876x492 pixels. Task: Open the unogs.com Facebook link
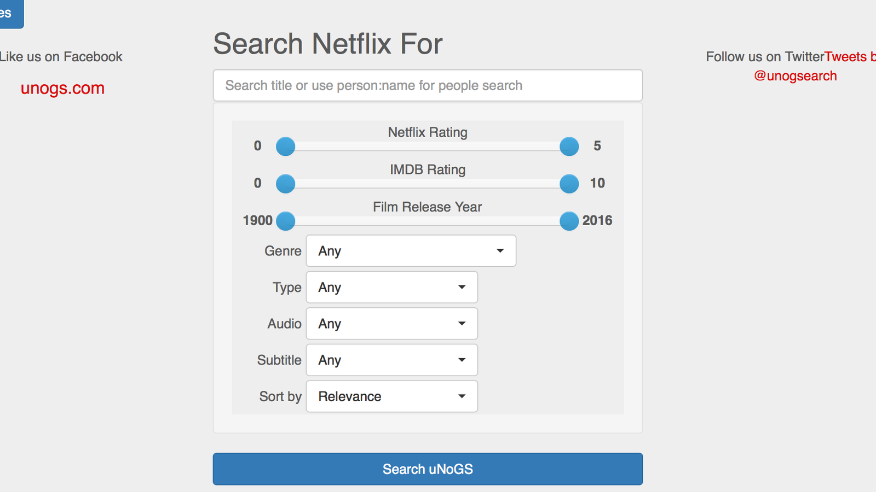click(x=62, y=88)
